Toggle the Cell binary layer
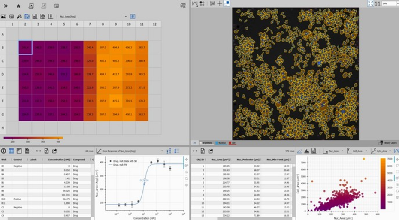The width and height of the screenshot is (399, 220). click(x=232, y=143)
